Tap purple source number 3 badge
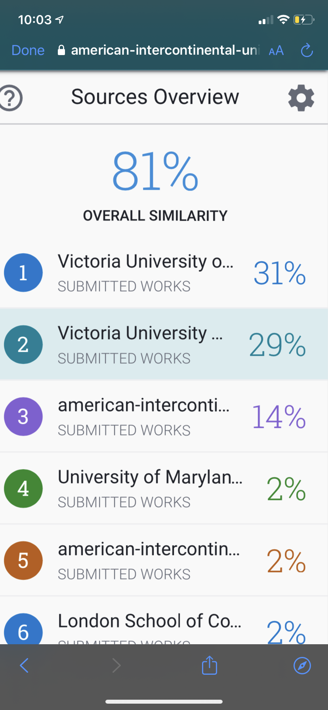The image size is (328, 710). [x=23, y=416]
